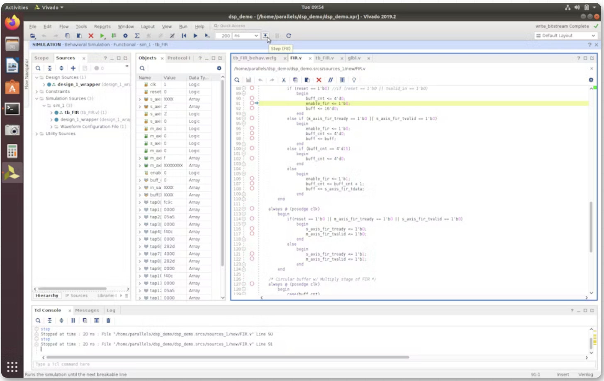Click the Objects panel search icon
The height and width of the screenshot is (381, 604).
(142, 68)
